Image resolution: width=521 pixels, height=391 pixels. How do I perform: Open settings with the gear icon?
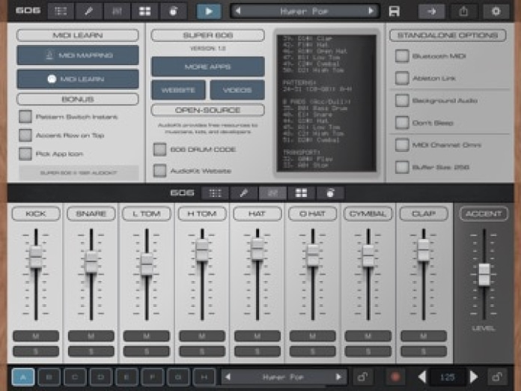click(x=496, y=12)
